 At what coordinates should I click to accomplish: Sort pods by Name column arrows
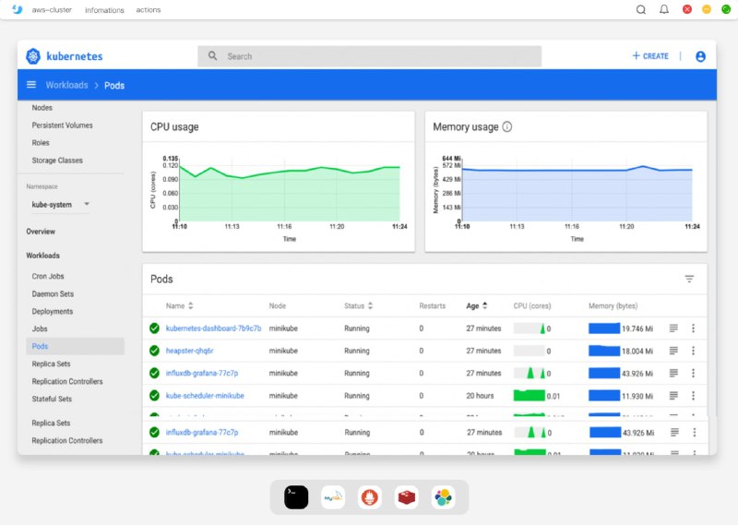click(191, 305)
